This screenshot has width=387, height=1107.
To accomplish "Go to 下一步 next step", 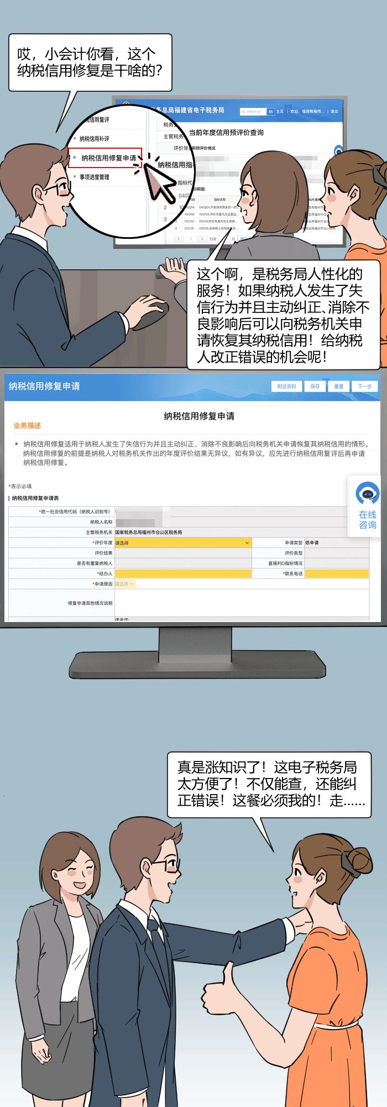I will point(364,386).
